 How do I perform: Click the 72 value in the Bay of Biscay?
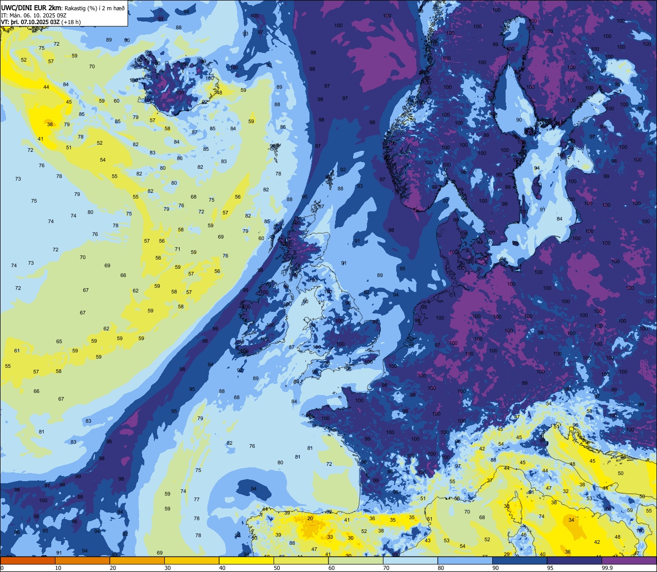[x=329, y=464]
